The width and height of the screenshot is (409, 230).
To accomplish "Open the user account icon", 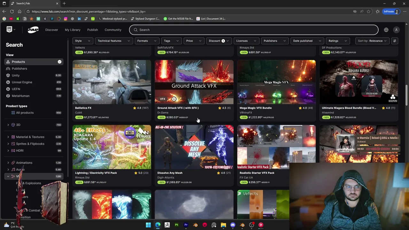I will tap(396, 30).
